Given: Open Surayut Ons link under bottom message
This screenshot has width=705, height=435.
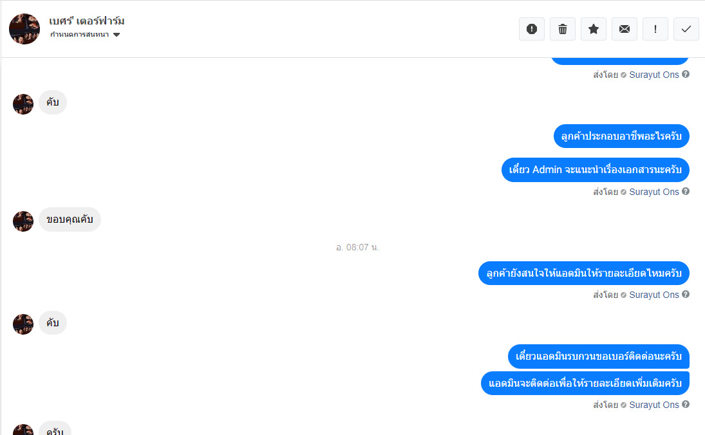Looking at the screenshot, I should [653, 405].
